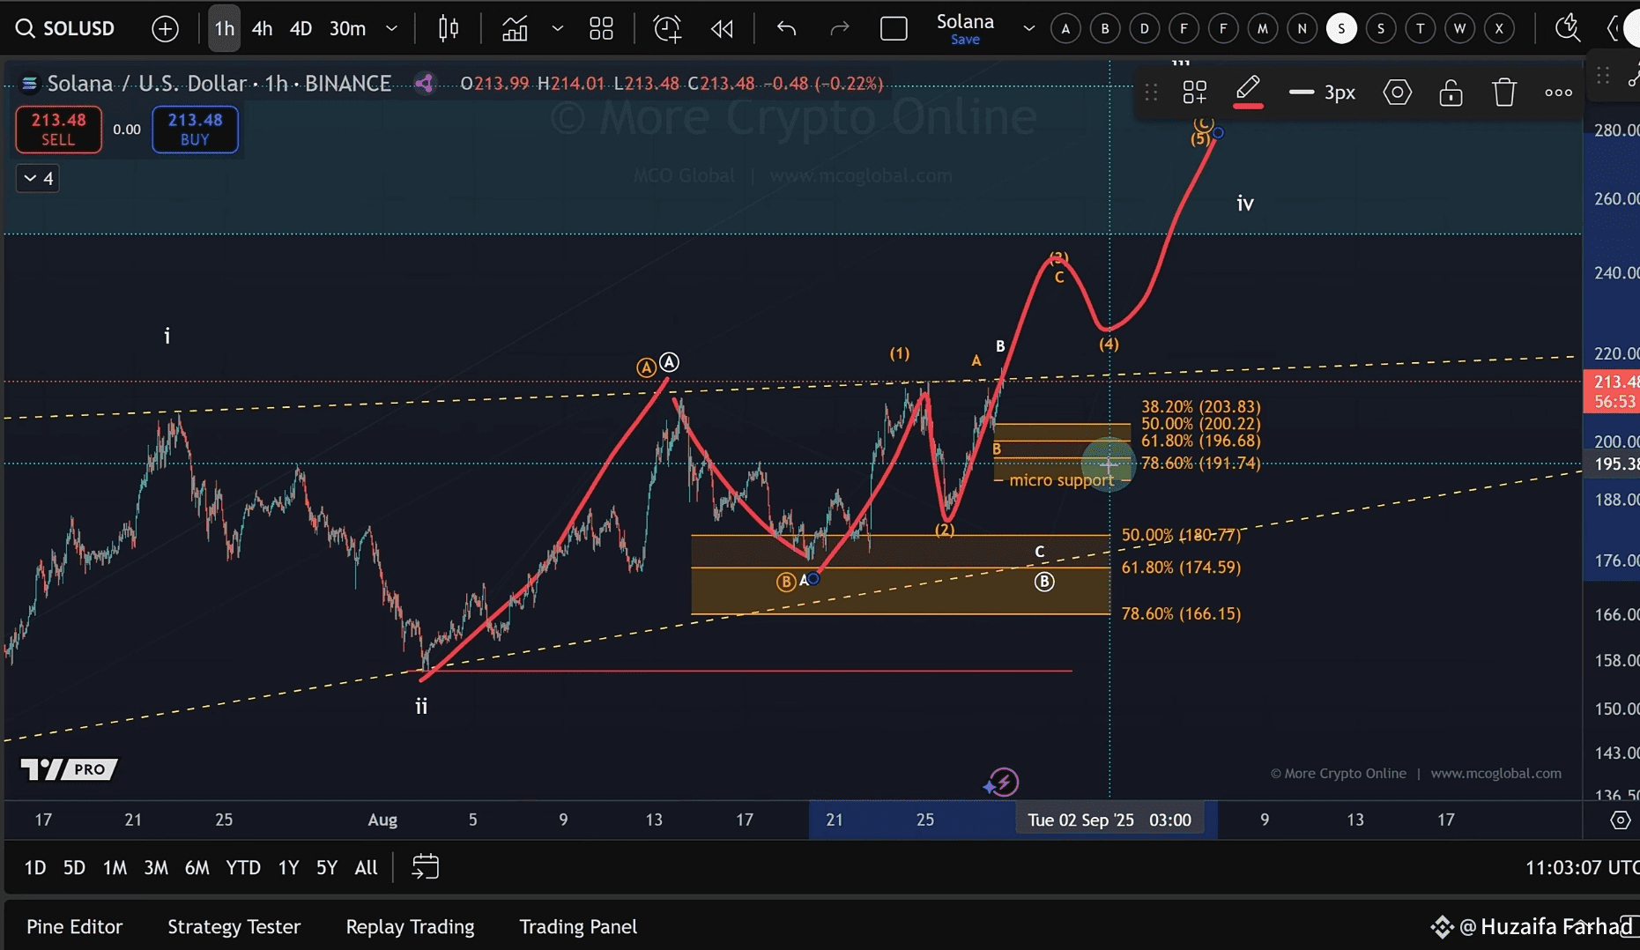1640x950 pixels.
Task: Open quick search lightning icon
Action: point(1567,28)
